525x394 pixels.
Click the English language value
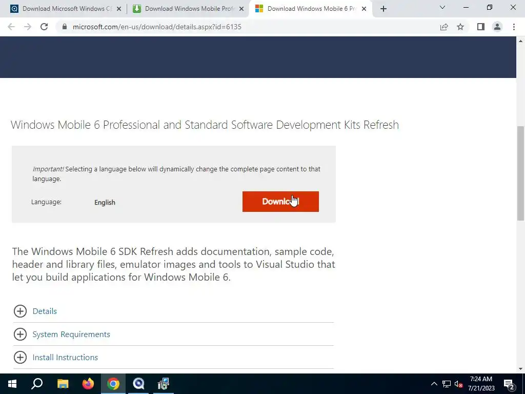point(105,202)
